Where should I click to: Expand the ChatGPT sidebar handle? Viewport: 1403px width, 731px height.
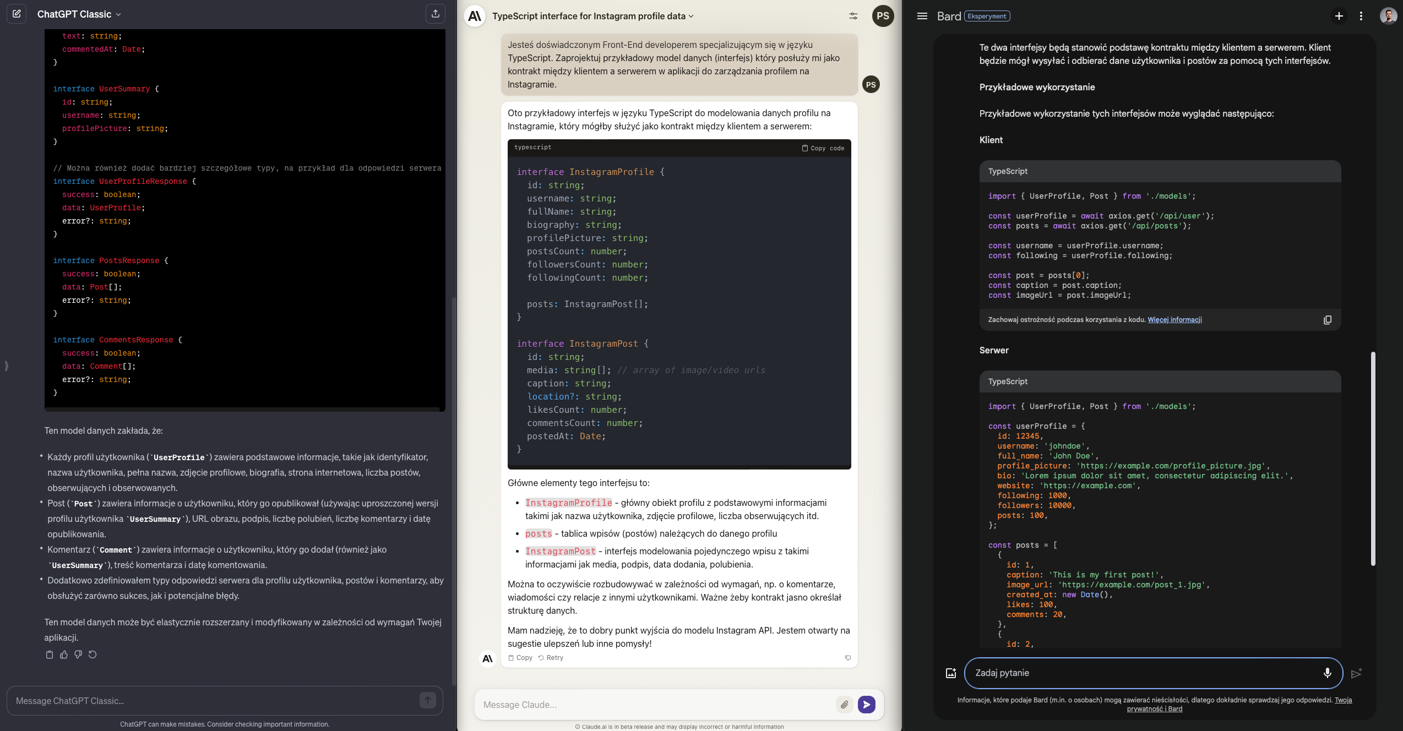pyautogui.click(x=6, y=365)
